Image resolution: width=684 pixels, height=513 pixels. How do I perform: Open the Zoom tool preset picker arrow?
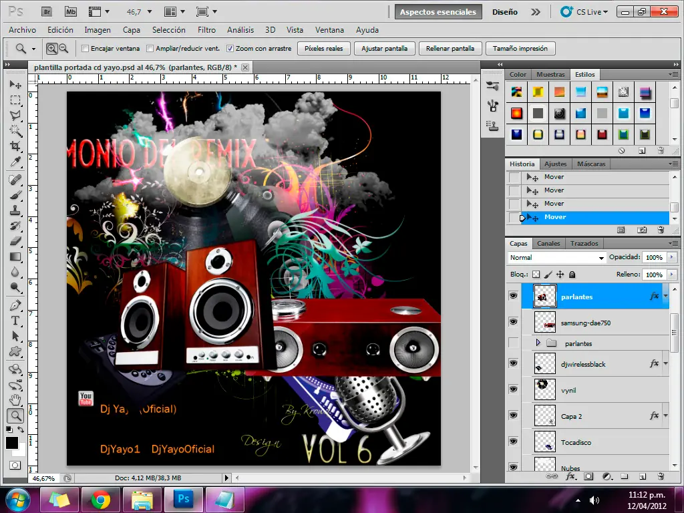(x=33, y=49)
